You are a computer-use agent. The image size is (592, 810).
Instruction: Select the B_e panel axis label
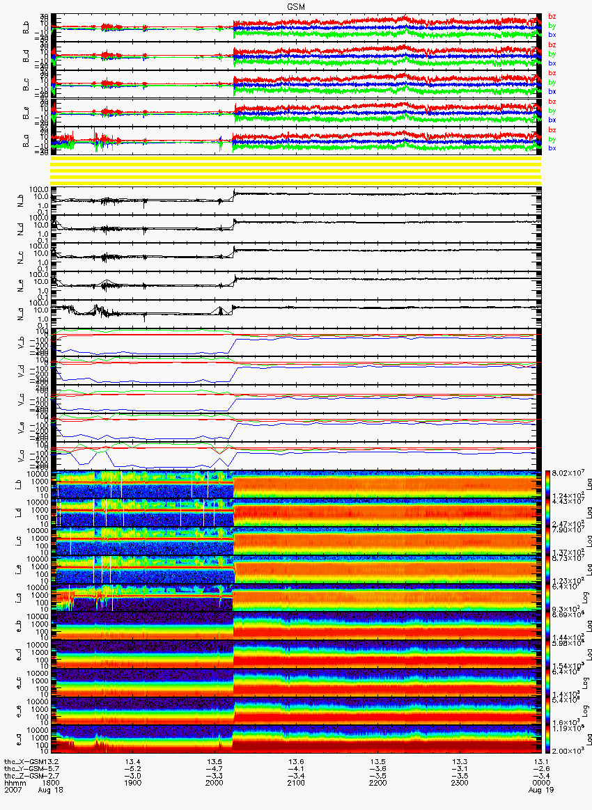(26, 113)
